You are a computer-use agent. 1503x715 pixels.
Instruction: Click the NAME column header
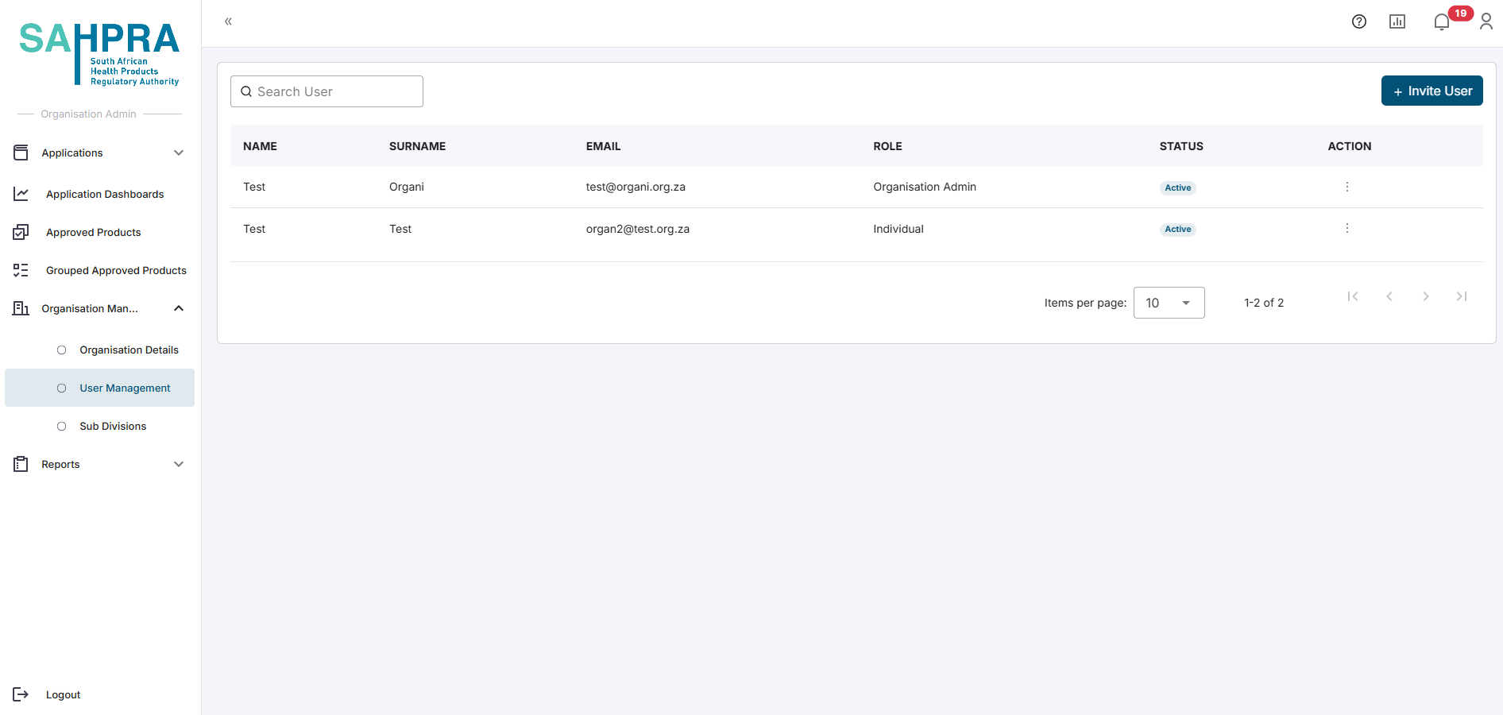tap(260, 146)
